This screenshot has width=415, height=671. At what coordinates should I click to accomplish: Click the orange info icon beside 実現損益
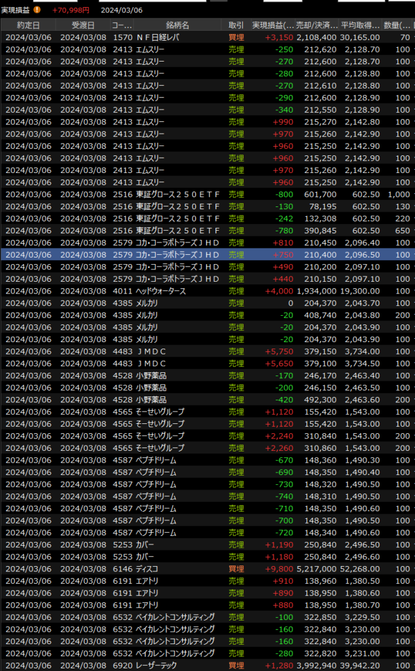pos(37,10)
